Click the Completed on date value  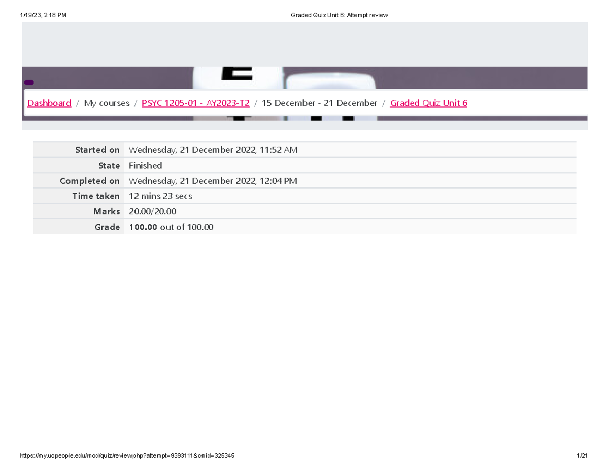(213, 180)
